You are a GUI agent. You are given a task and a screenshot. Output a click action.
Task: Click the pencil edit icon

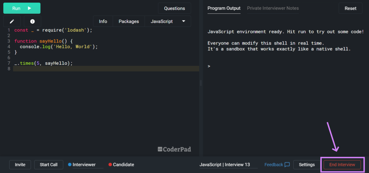(x=12, y=21)
